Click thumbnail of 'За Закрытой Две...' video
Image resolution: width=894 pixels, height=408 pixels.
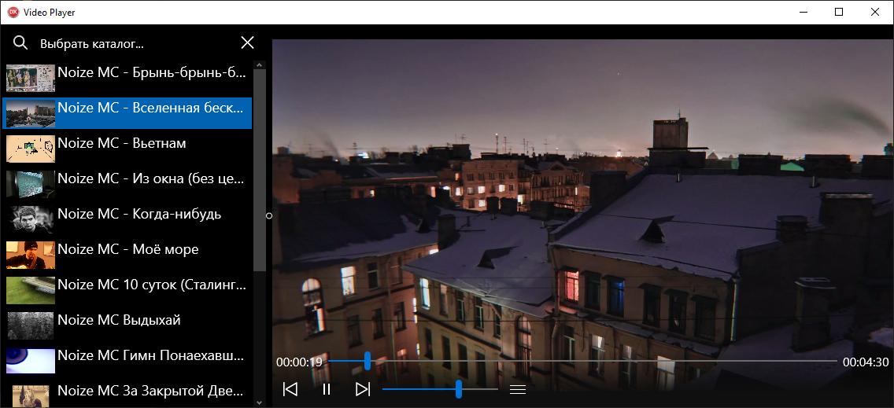[x=31, y=395]
